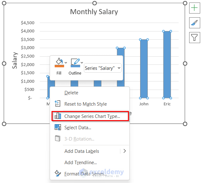Open the Series "Salary" element selector

pyautogui.click(x=103, y=68)
